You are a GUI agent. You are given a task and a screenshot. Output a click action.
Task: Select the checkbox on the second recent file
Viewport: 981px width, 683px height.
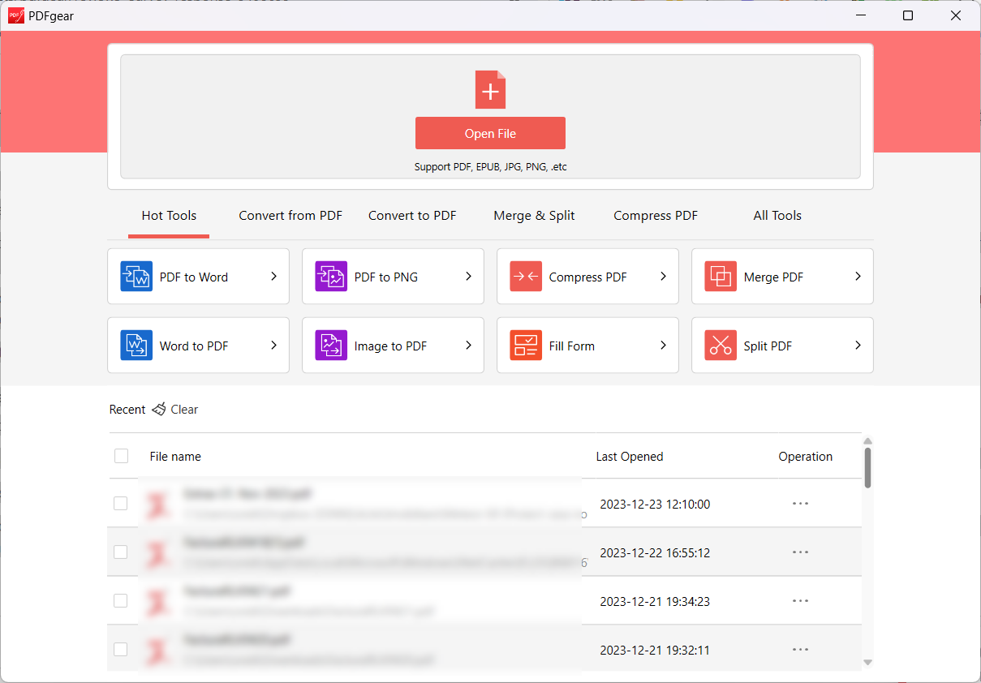(x=122, y=552)
